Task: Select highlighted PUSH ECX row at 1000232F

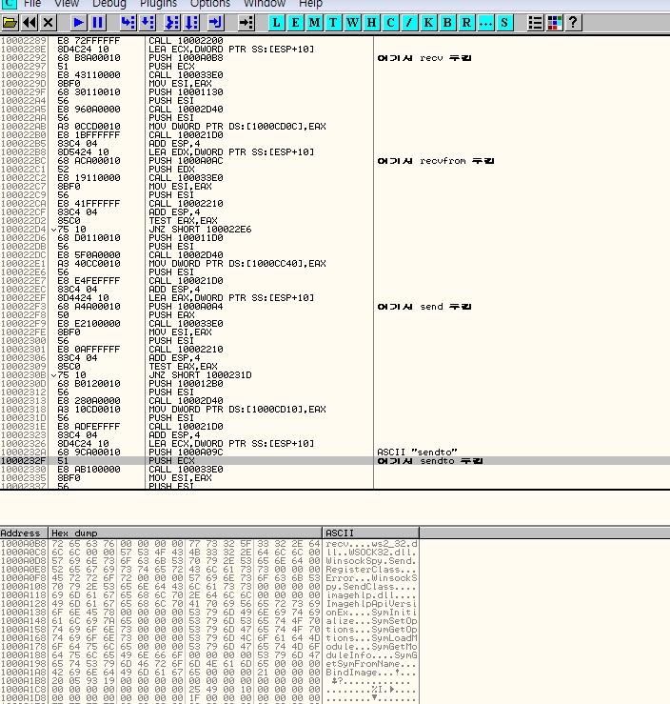Action: pos(335,461)
